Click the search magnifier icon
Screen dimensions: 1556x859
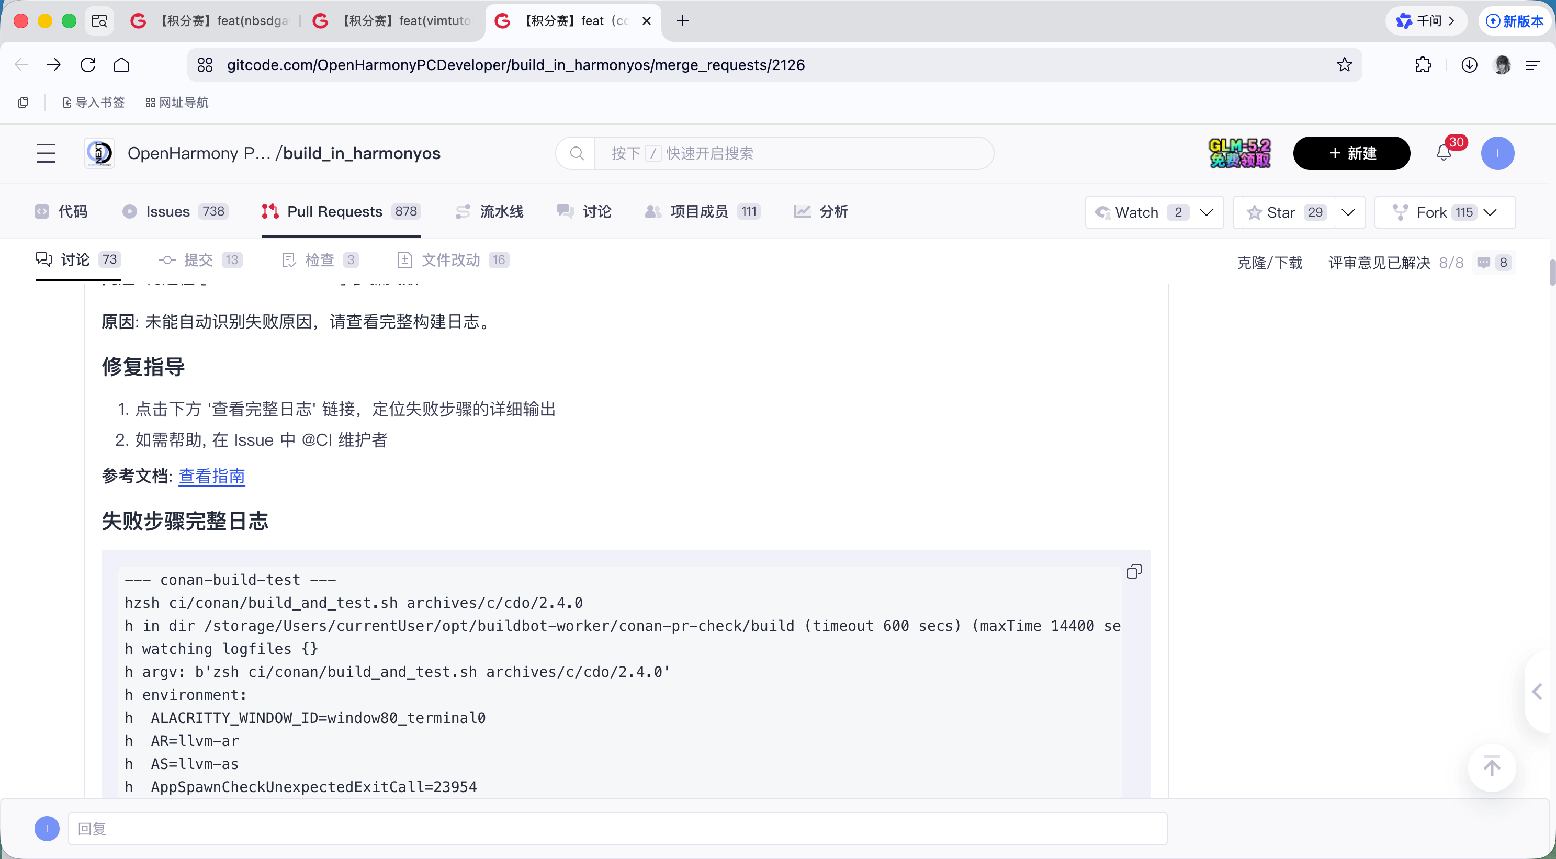point(577,153)
